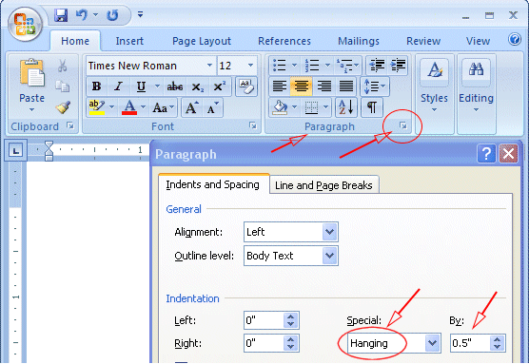
Task: Save the document from Quick Access toolbar
Action: [x=61, y=15]
